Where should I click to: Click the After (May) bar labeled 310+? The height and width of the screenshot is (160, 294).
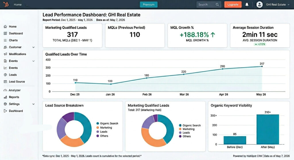point(268,129)
